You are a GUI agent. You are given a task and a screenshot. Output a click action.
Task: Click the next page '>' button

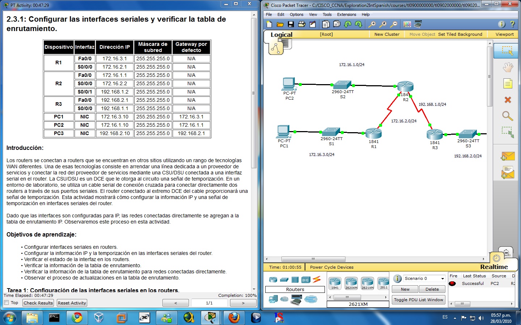tap(243, 303)
